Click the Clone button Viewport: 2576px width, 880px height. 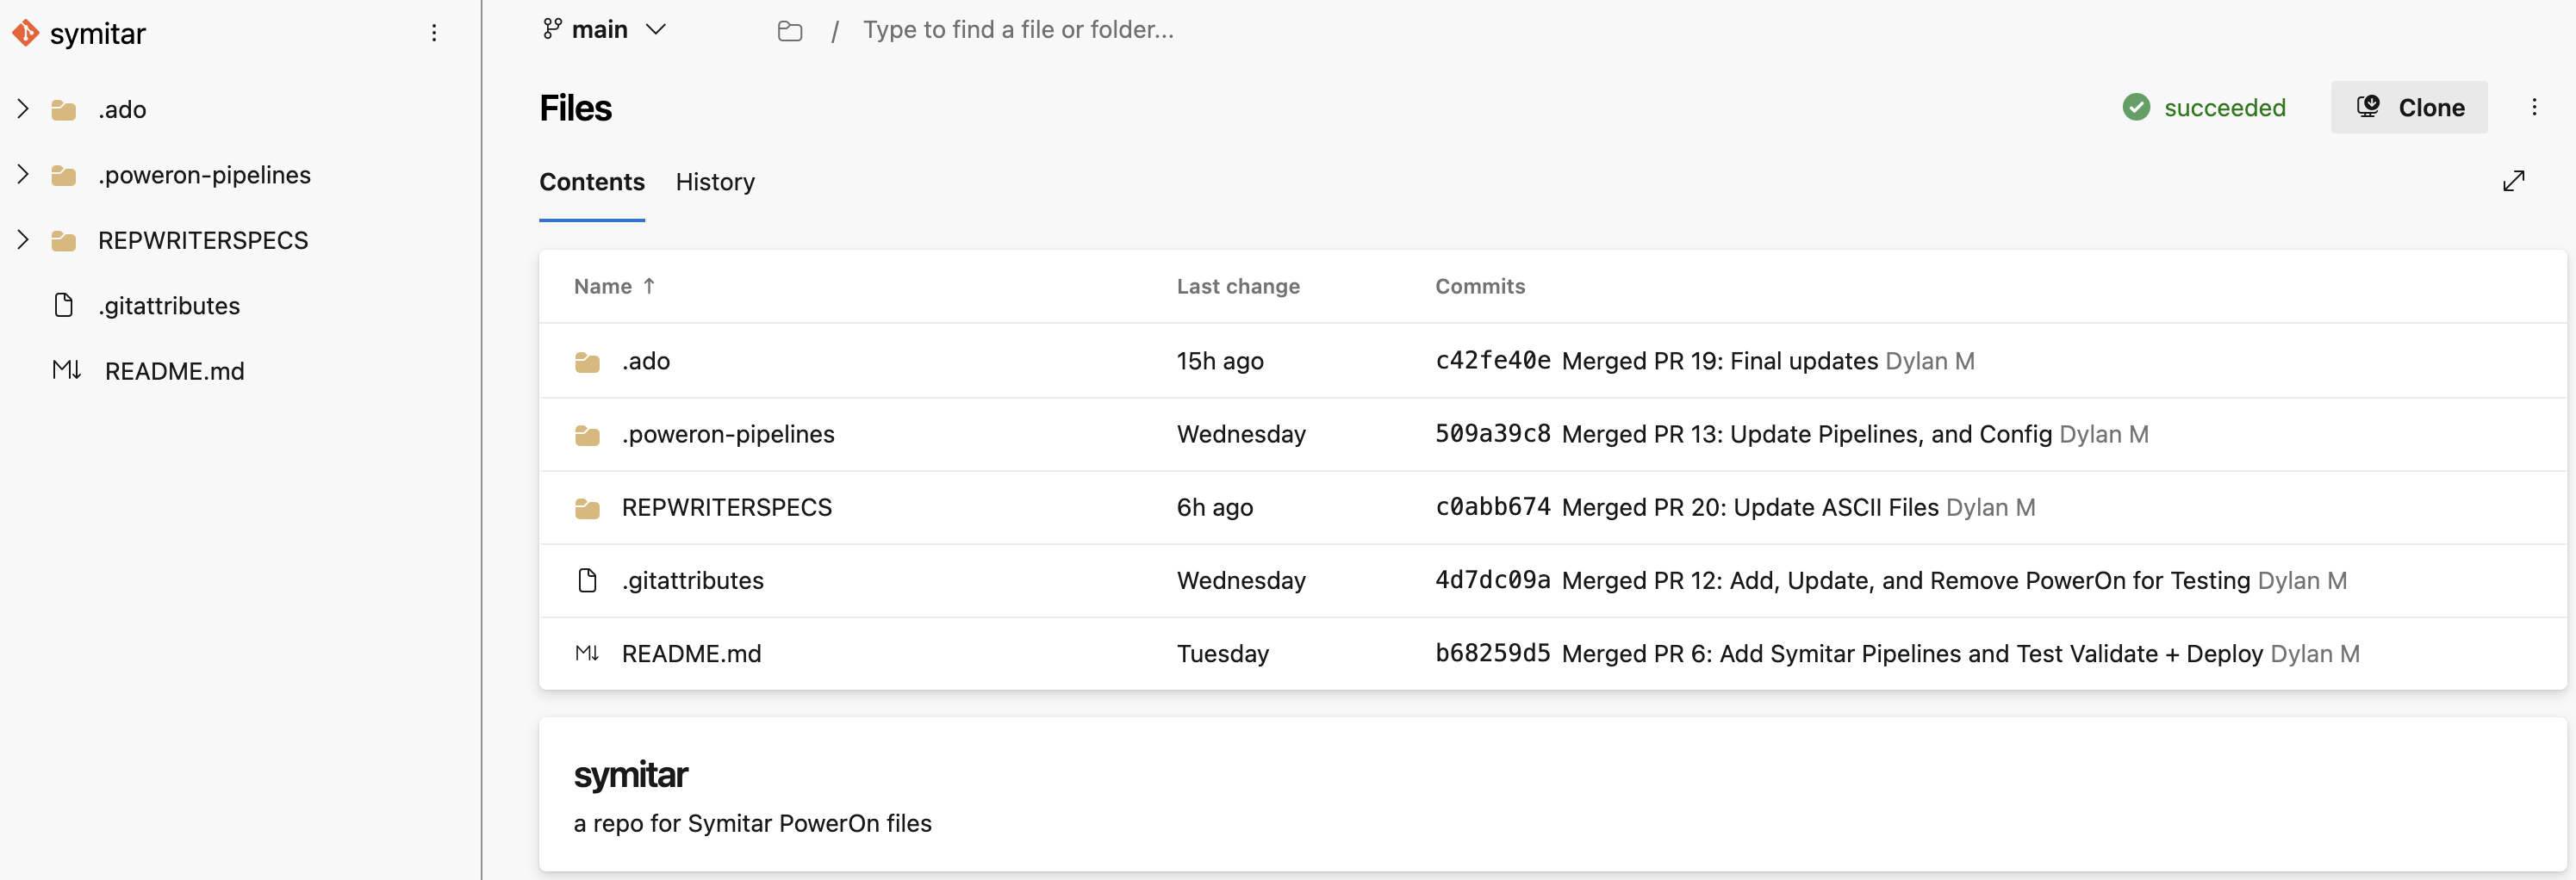pos(2409,107)
